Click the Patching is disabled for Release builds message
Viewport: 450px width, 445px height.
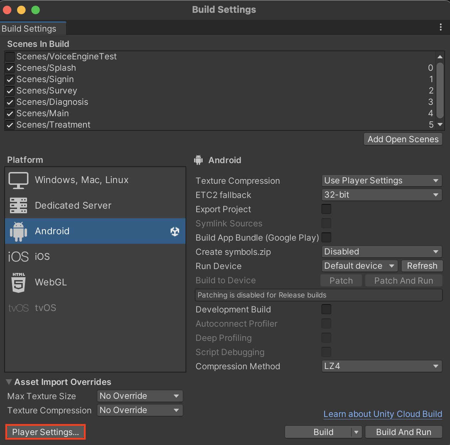(319, 295)
